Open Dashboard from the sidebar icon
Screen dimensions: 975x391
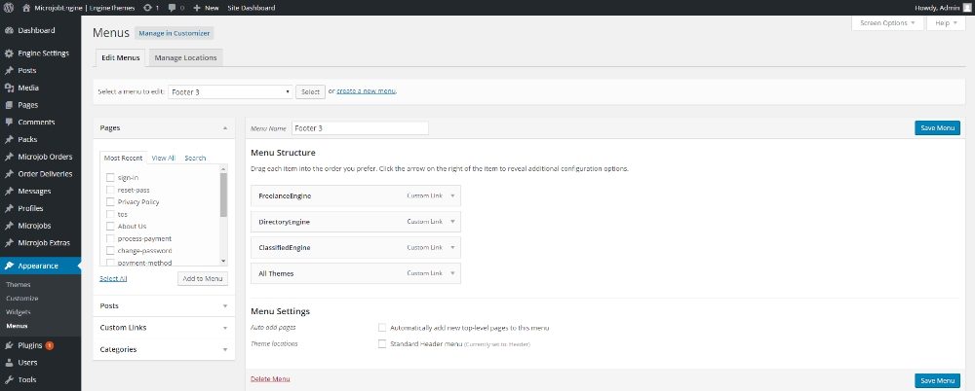point(9,30)
